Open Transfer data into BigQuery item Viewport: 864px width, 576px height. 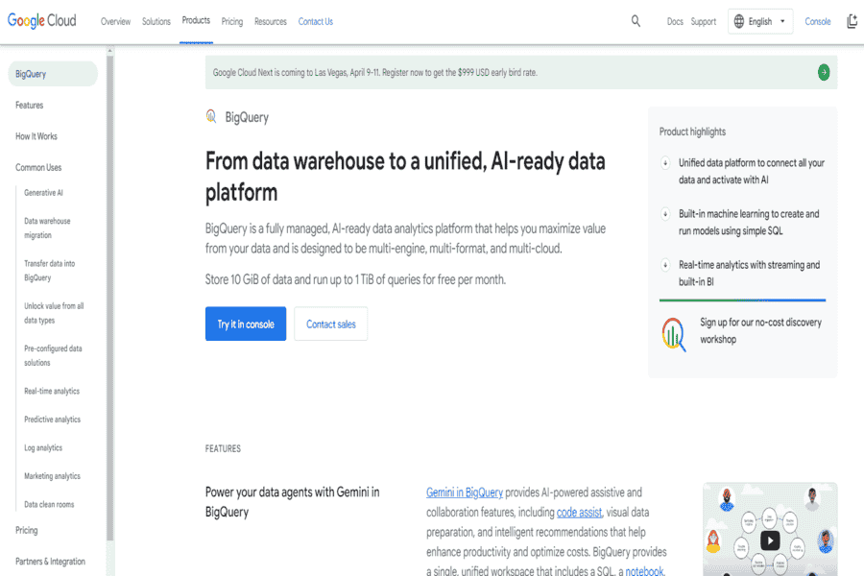tap(50, 270)
